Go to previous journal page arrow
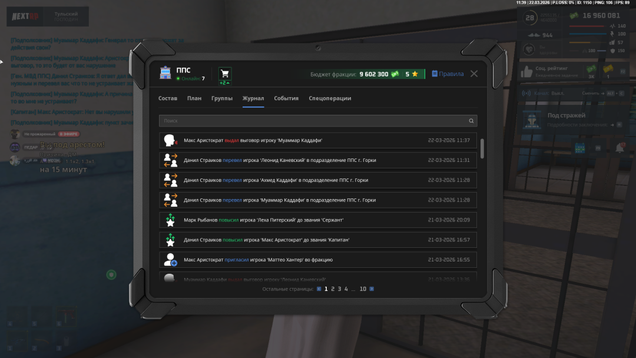 [x=319, y=289]
